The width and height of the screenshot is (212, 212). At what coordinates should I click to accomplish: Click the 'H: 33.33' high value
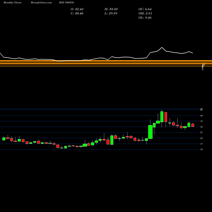coord(111,9)
